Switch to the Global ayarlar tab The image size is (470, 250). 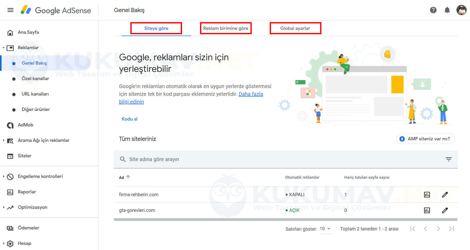coord(295,28)
